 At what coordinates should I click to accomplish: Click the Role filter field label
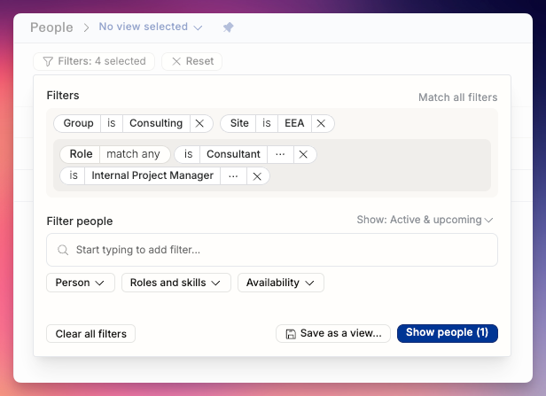(x=81, y=154)
